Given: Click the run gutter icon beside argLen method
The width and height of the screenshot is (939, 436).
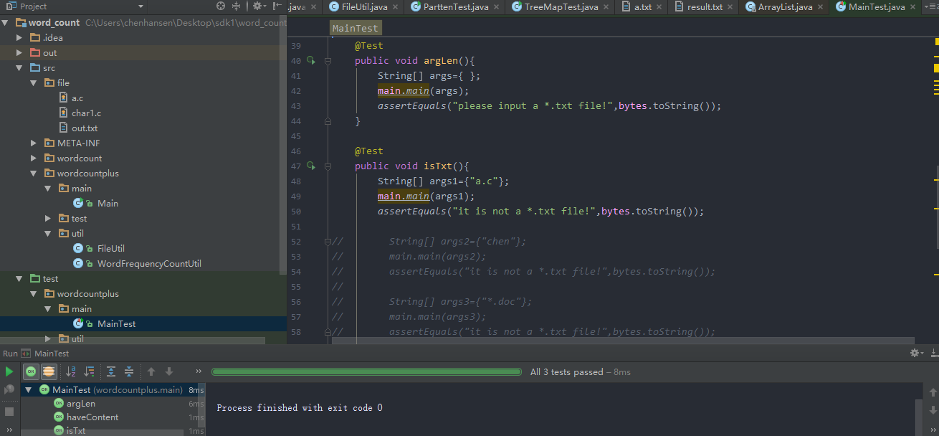Looking at the screenshot, I should tap(311, 61).
